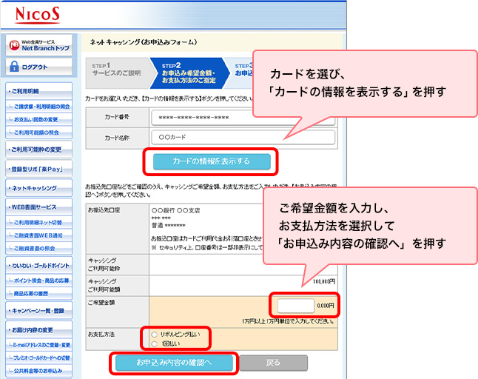Go to STEP1 サービスのご説明 tab
Viewport: 478px width, 379px height.
coord(116,71)
